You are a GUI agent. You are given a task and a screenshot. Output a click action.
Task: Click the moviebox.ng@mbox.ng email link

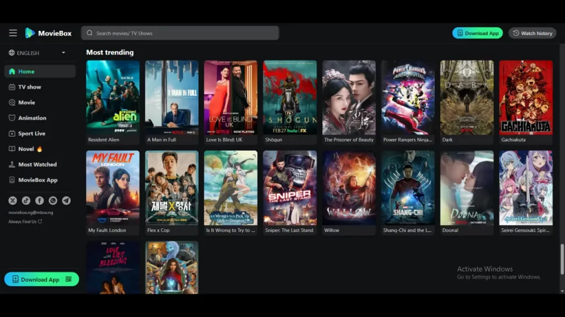click(x=31, y=212)
